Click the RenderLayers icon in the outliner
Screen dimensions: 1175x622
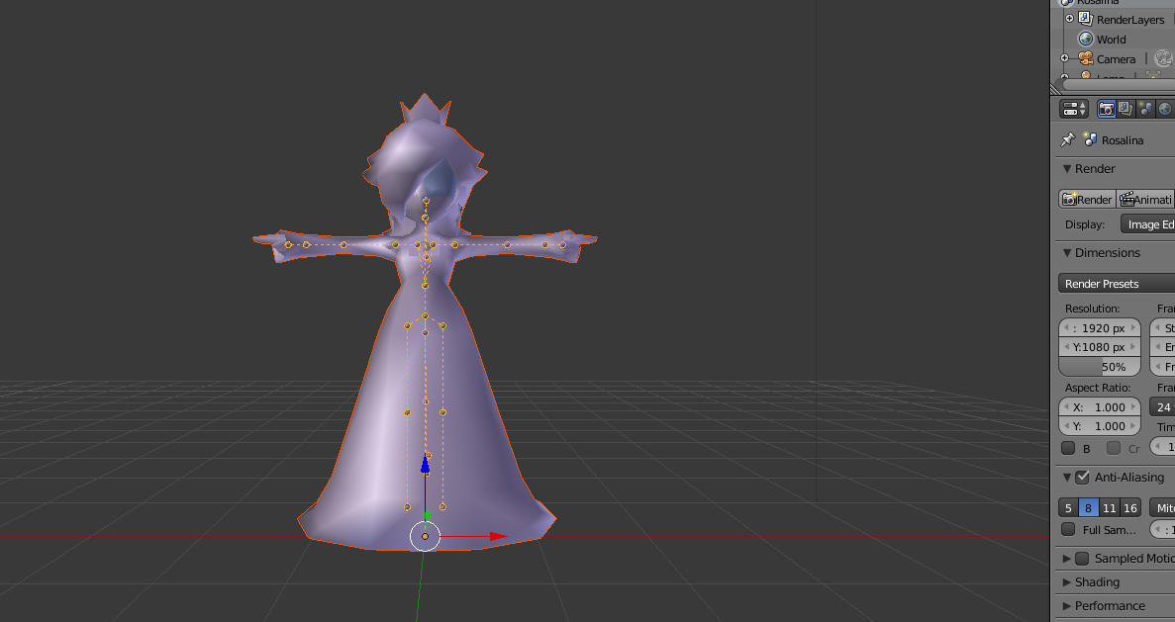point(1085,20)
